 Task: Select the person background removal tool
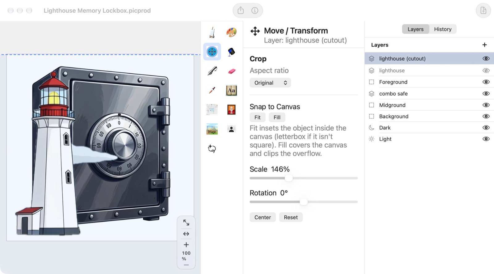coord(231,129)
